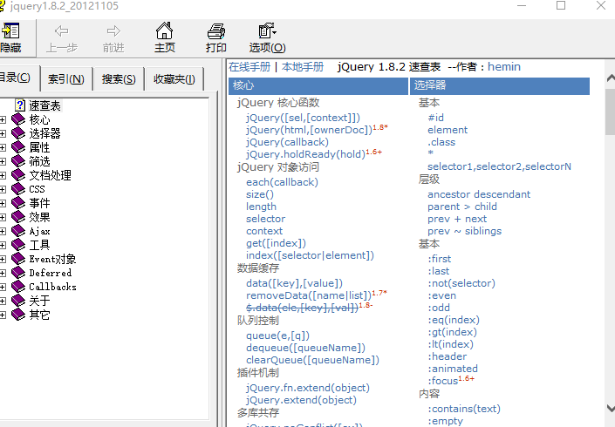Image resolution: width=615 pixels, height=427 pixels.
Task: Open the 在线手册 link
Action: (x=249, y=66)
